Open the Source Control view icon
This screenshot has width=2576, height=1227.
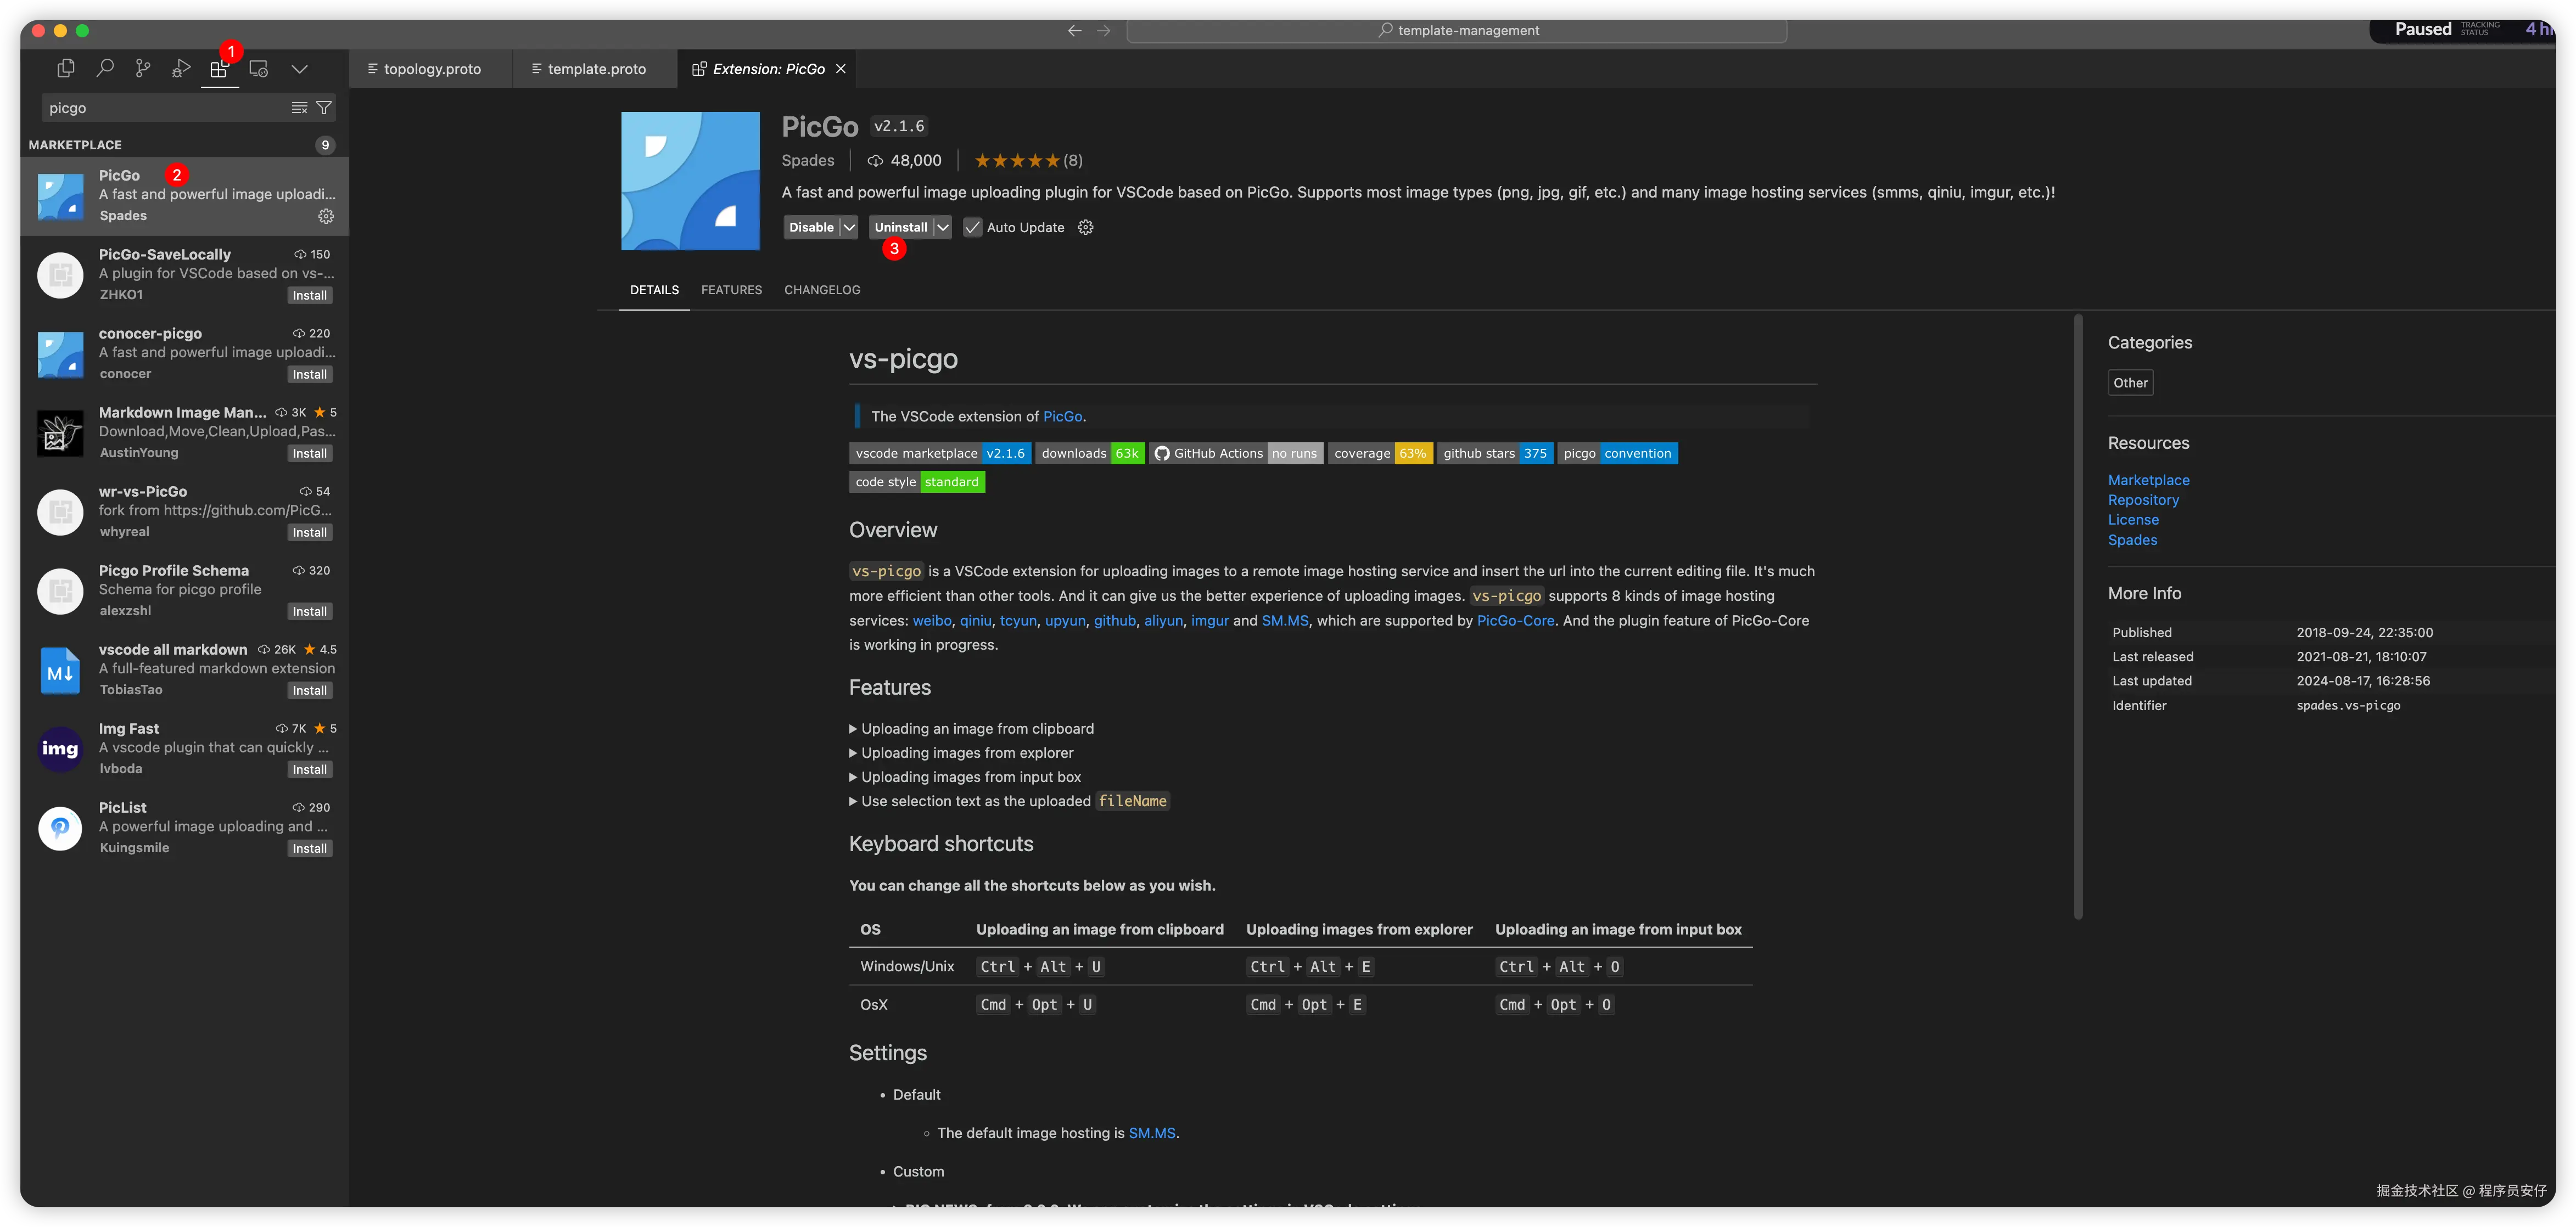pos(143,68)
